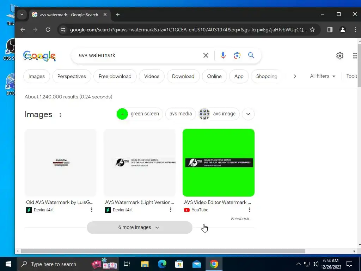Click the Google holiday logo

pos(39,56)
